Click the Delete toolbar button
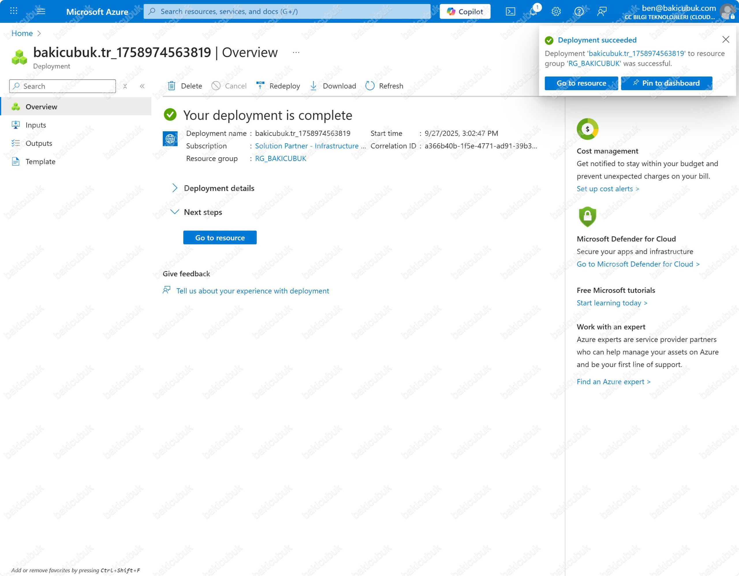739x576 pixels. [x=185, y=86]
